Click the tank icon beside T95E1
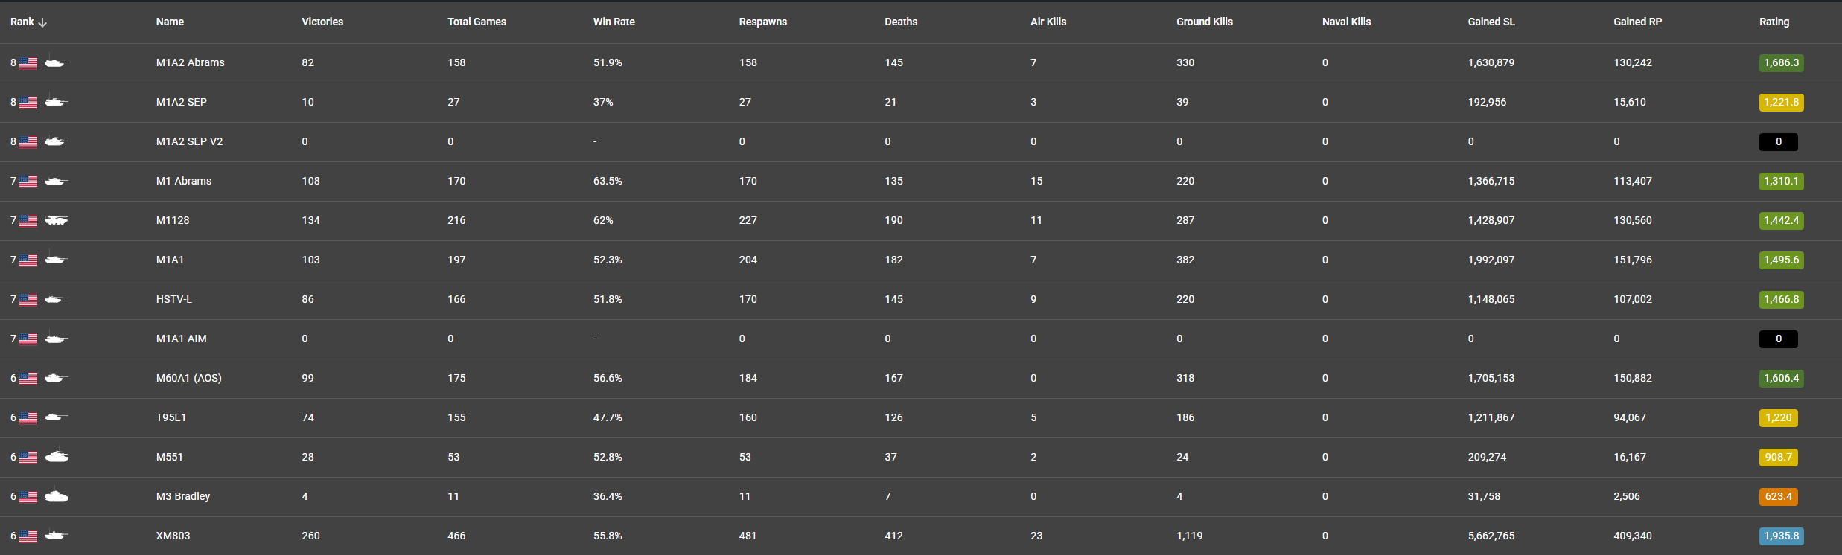1842x555 pixels. pos(56,417)
